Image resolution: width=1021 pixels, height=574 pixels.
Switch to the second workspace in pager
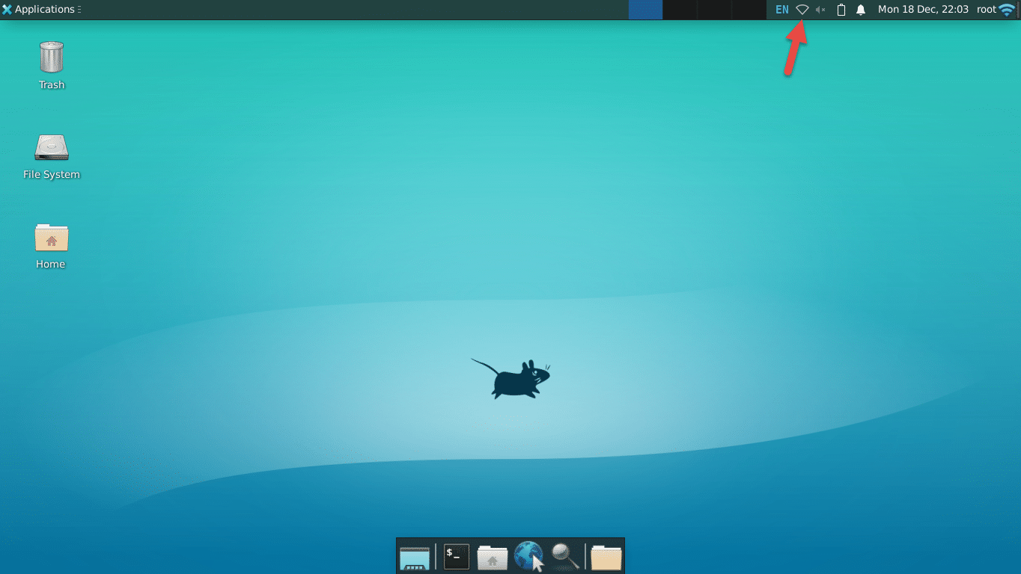[680, 10]
